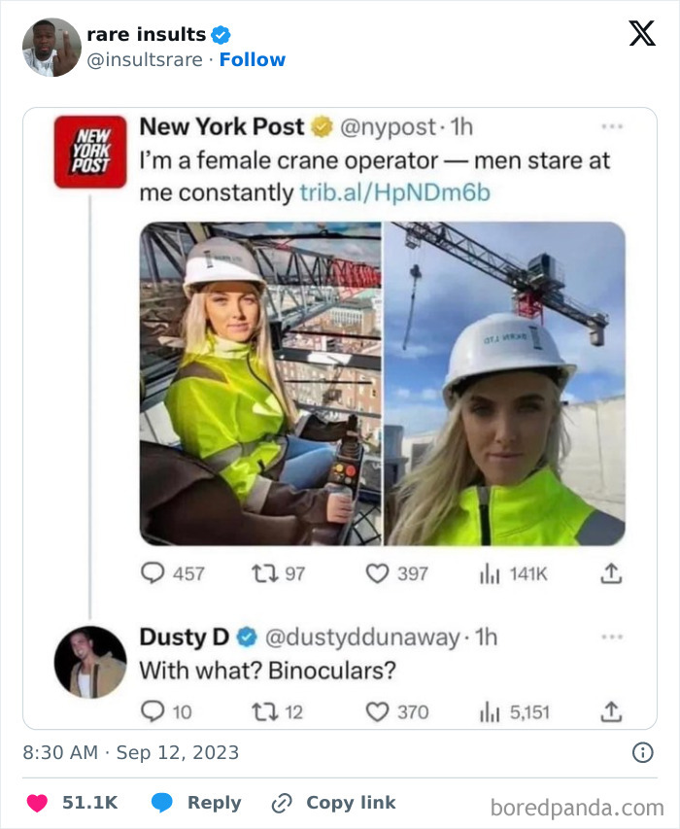Image resolution: width=680 pixels, height=829 pixels.
Task: Open the rare insults profile avatar
Action: coord(51,48)
